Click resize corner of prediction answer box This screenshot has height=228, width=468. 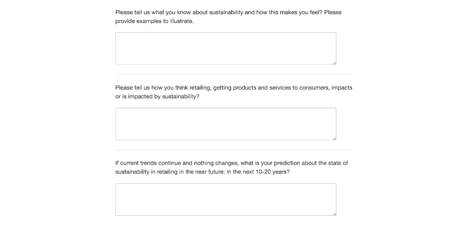coord(334,213)
